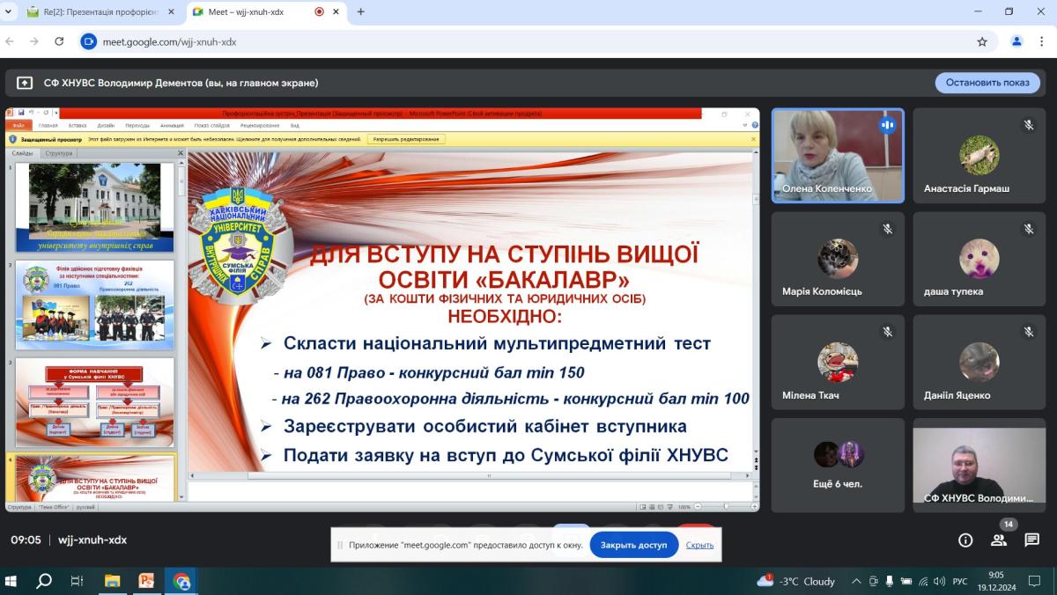Open the Переходы ribbon tab
The height and width of the screenshot is (595, 1057).
click(137, 125)
